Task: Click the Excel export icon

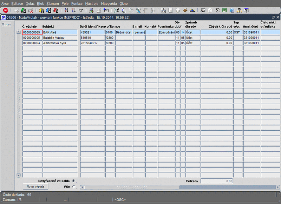Action: click(x=224, y=11)
